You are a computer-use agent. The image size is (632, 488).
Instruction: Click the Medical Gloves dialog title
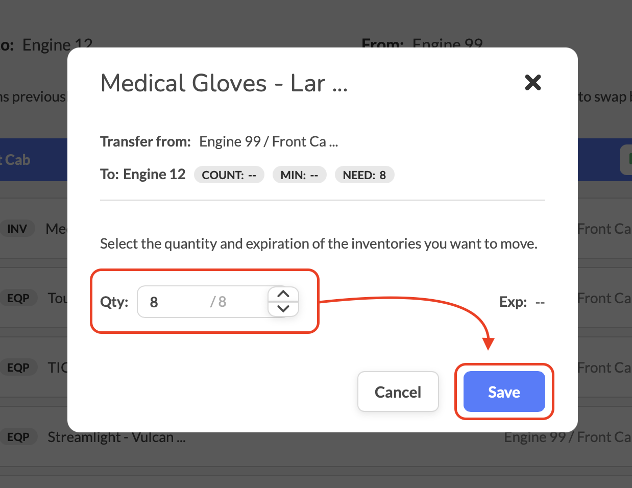point(224,83)
